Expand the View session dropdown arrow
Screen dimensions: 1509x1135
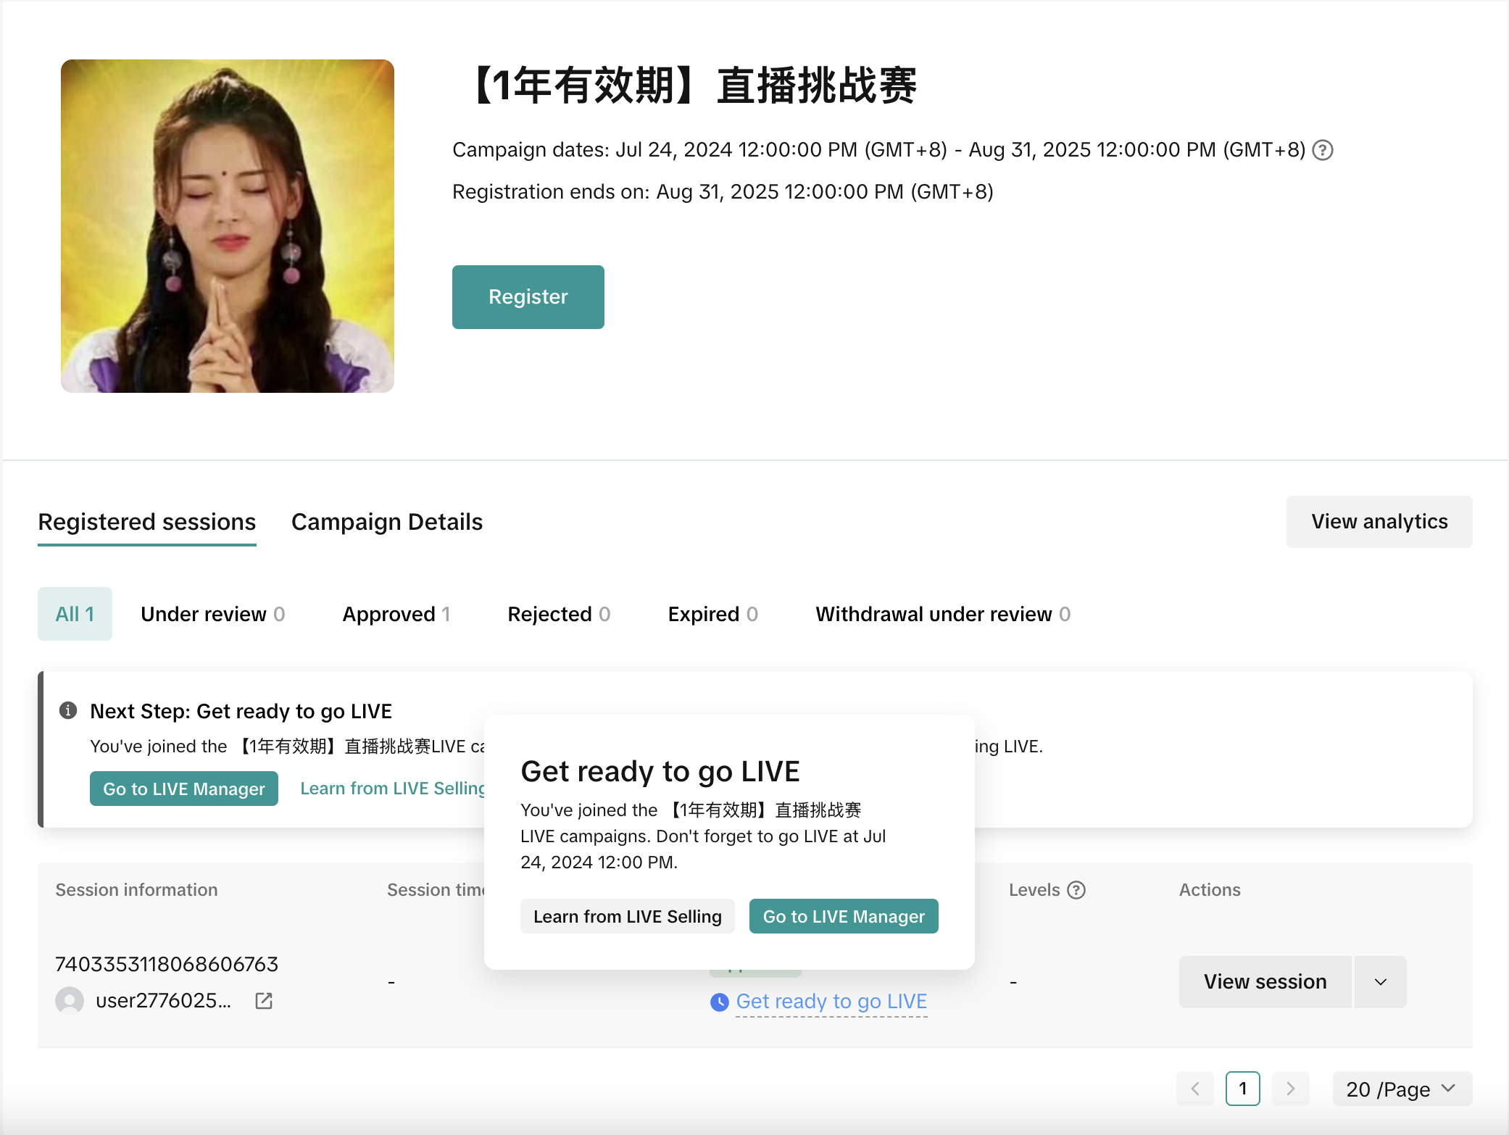pos(1381,982)
